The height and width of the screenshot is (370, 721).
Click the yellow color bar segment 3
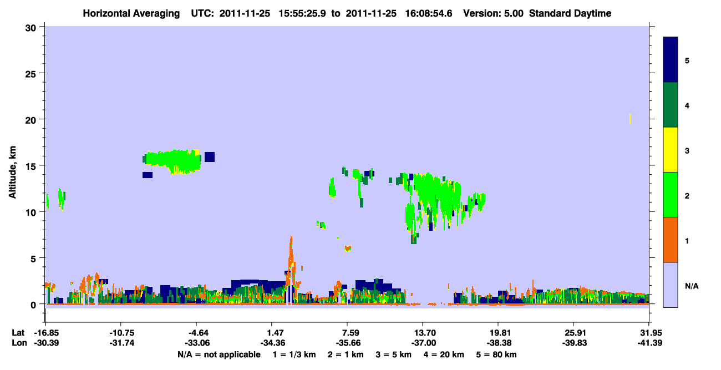click(x=671, y=150)
